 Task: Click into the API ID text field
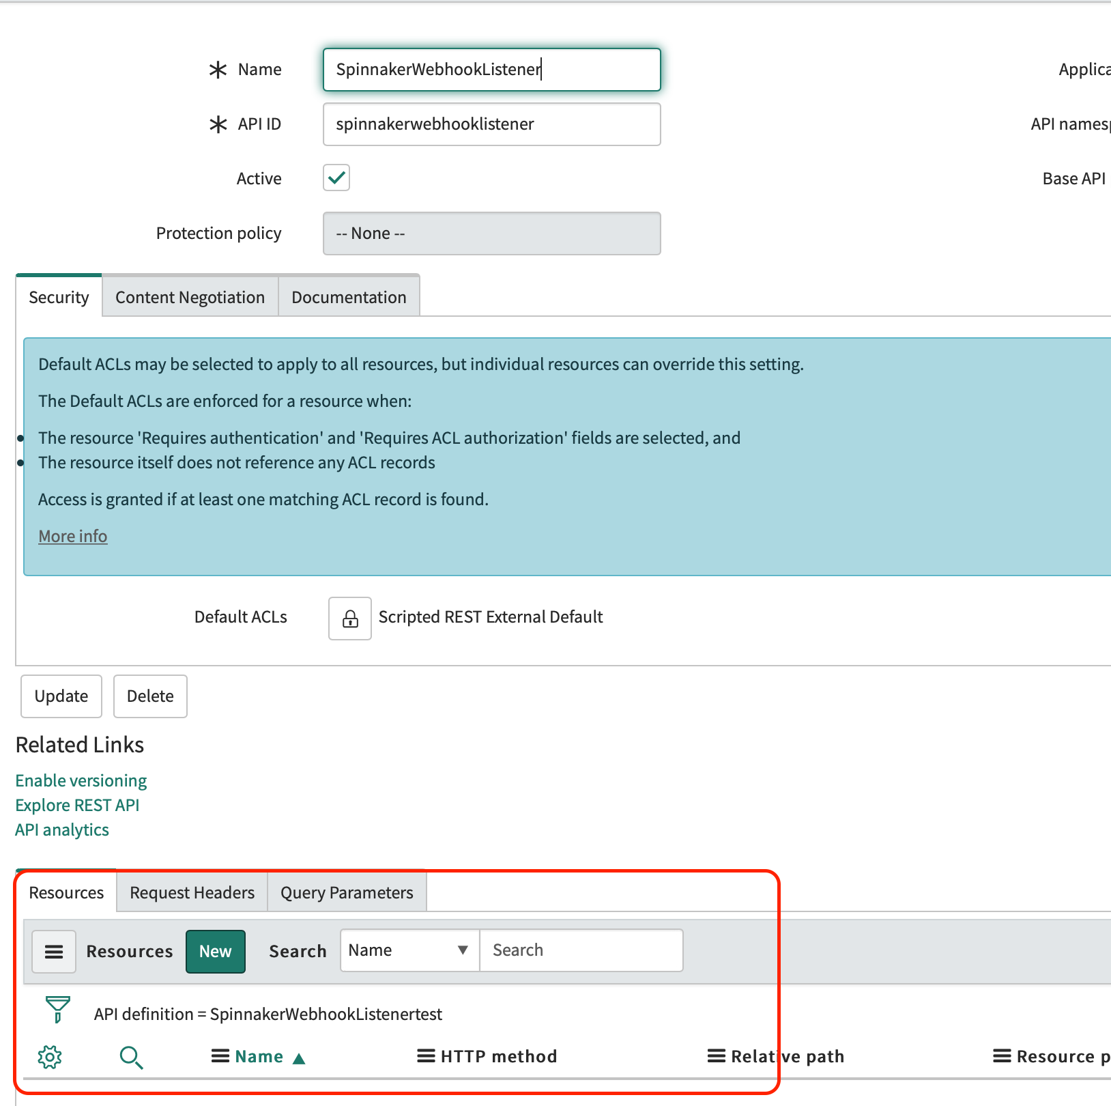pos(491,124)
